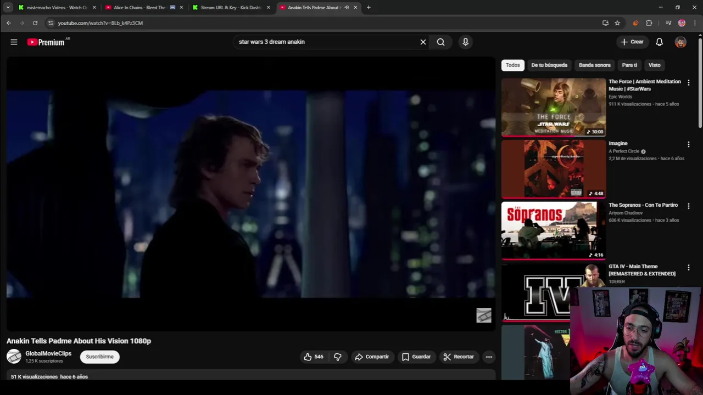703x395 pixels.
Task: Clear the search box with the X icon
Action: tap(423, 42)
